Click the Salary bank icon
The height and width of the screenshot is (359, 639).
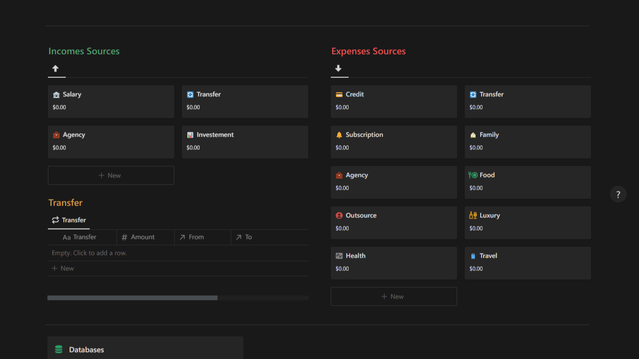[x=56, y=95]
